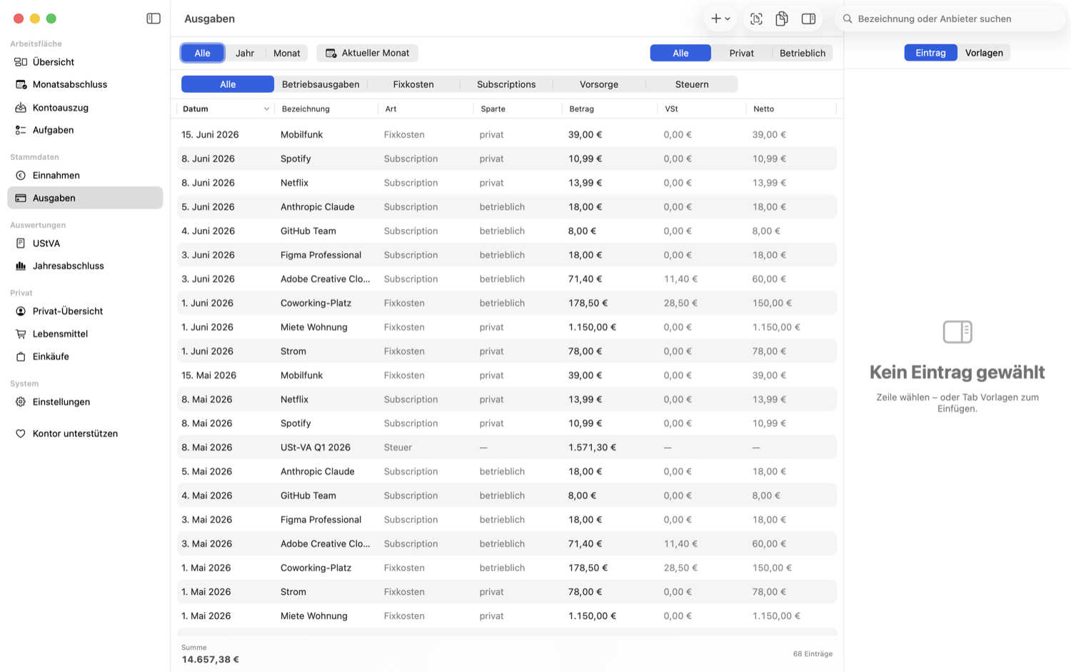
Task: Open the Vorsorge category tab
Action: 599,84
